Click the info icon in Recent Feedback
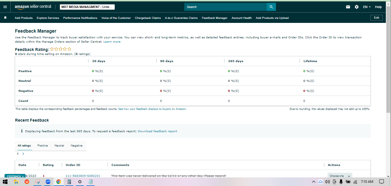The height and width of the screenshot is (186, 391). coord(22,131)
